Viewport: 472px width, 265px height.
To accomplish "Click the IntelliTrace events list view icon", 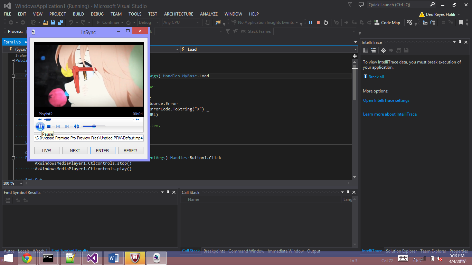I will point(366,50).
